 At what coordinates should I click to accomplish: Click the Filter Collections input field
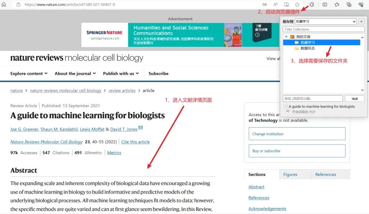click(323, 29)
